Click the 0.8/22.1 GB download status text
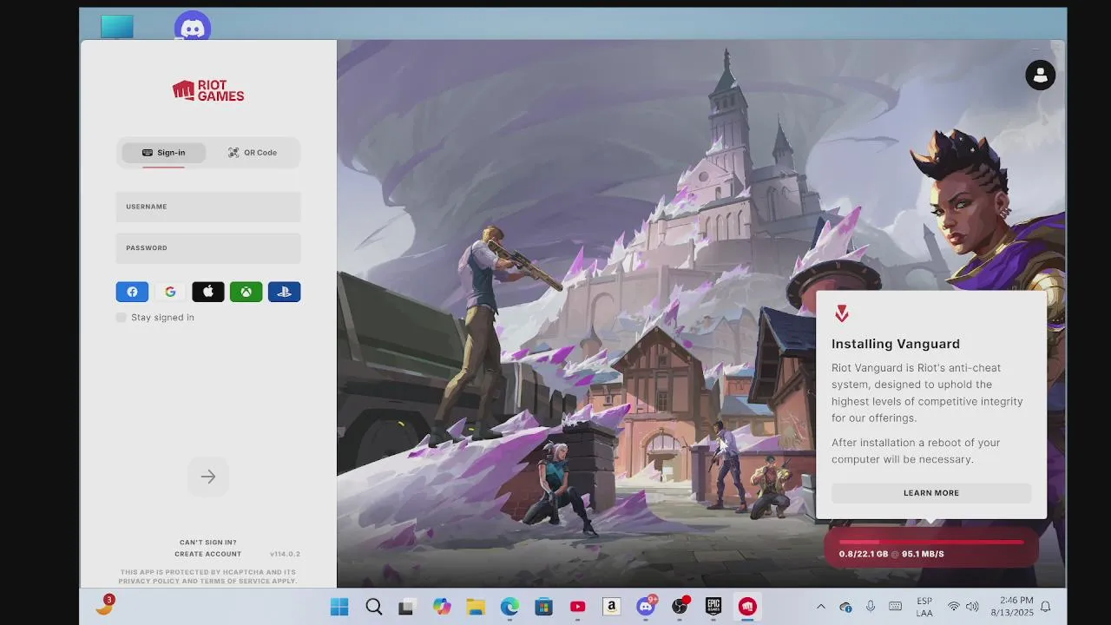Screen dimensions: 1111x625 click(891, 554)
